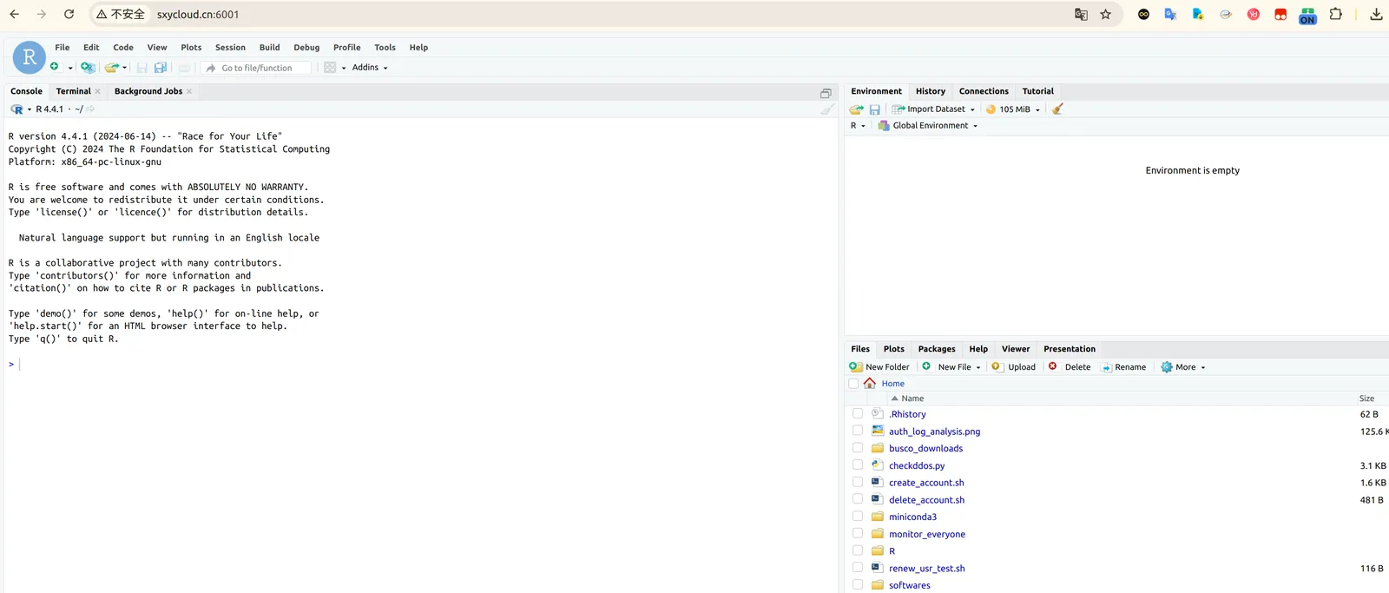Switch to the Packages tab

pyautogui.click(x=936, y=349)
